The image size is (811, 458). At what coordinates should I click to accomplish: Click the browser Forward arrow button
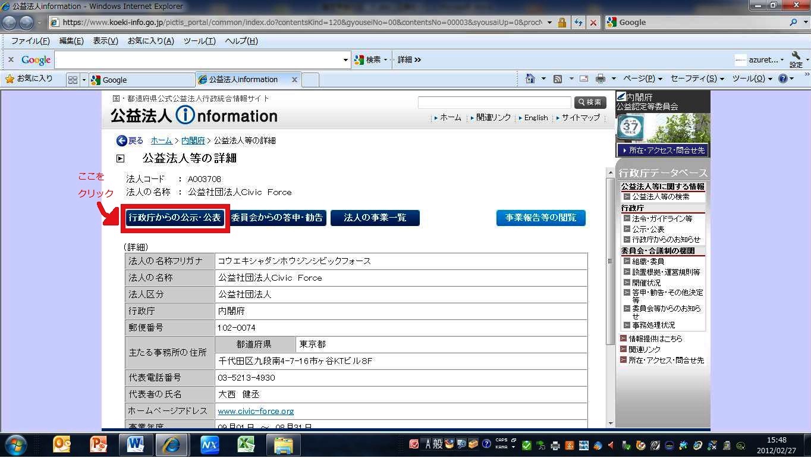27,23
